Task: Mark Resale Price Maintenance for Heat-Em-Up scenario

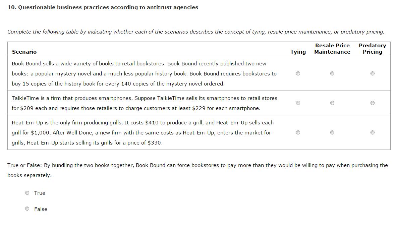Action: tap(332, 132)
